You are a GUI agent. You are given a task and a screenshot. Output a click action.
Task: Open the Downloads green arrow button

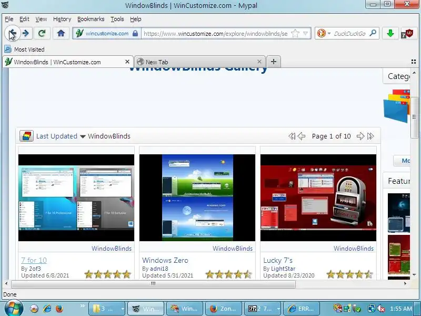pos(390,33)
